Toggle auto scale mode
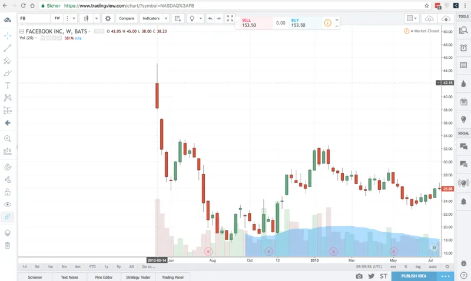The height and width of the screenshot is (281, 471). pyautogui.click(x=433, y=267)
